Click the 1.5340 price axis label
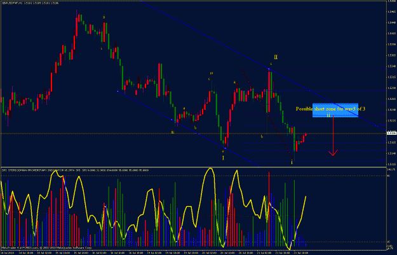The image size is (397, 255). coord(391,66)
